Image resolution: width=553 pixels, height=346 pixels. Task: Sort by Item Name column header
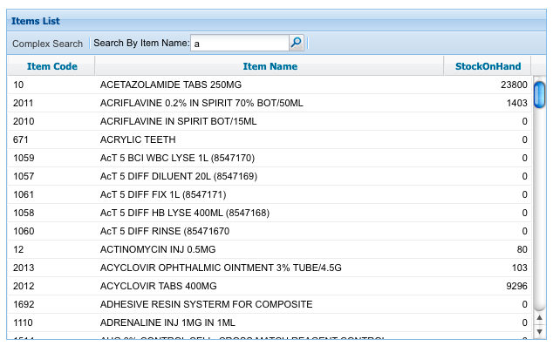coord(270,66)
